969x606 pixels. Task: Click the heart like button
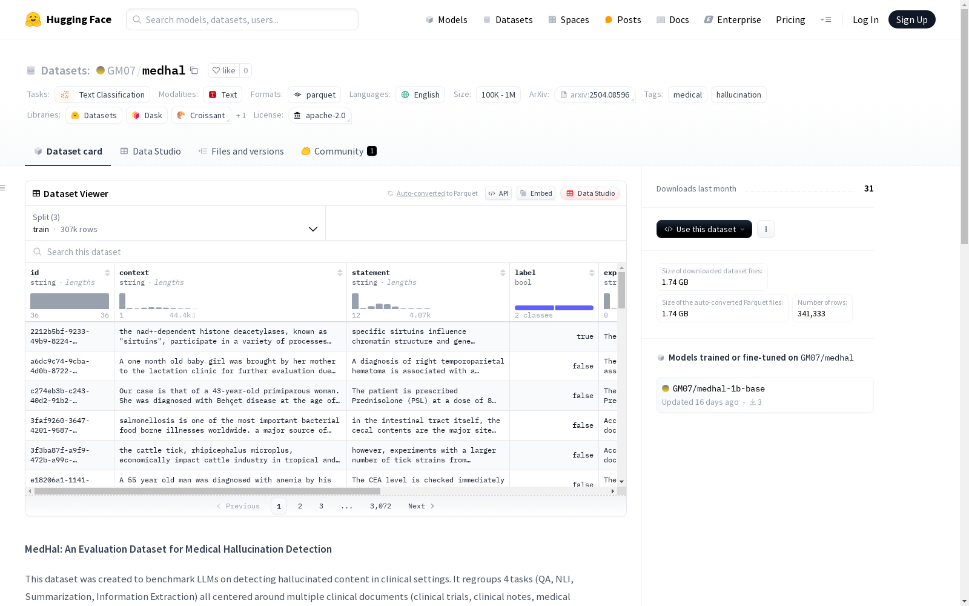tap(223, 70)
